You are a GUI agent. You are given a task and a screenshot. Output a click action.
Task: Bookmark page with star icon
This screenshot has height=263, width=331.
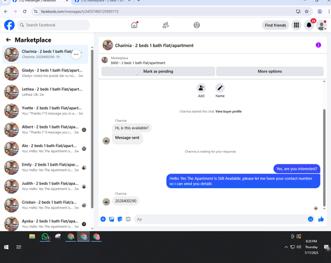307,11
